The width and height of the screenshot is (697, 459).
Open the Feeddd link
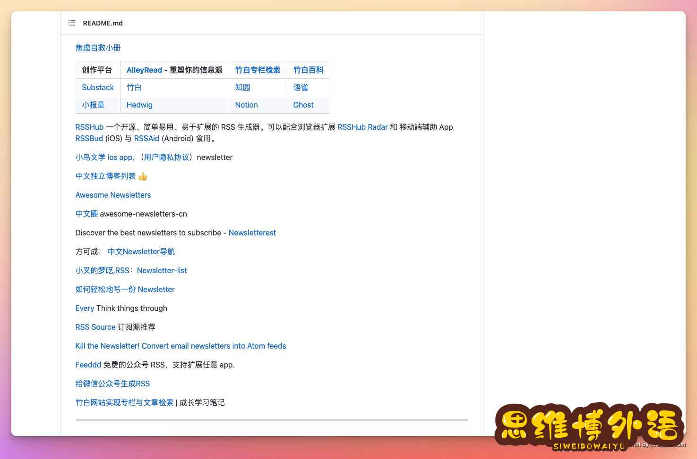tap(88, 365)
